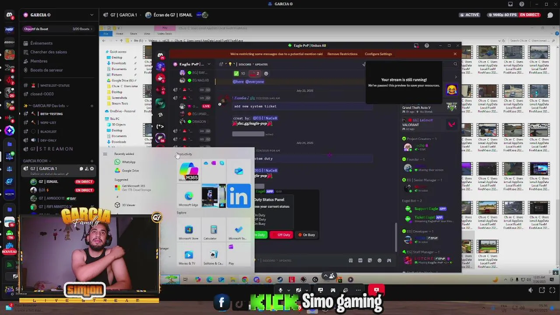Open Start menu hamburger expand icon
Viewport: 560px width, 315px height.
click(105, 154)
